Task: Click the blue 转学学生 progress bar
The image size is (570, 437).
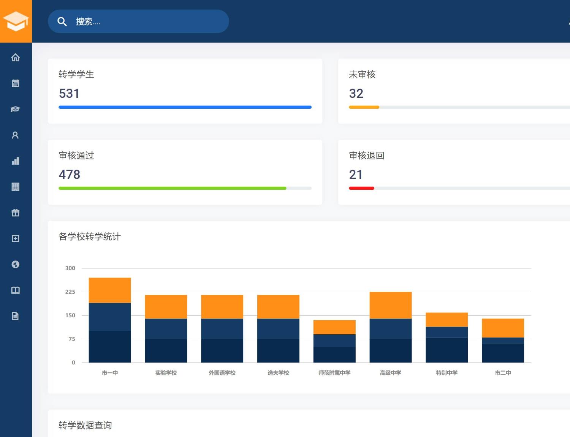Action: coord(185,107)
